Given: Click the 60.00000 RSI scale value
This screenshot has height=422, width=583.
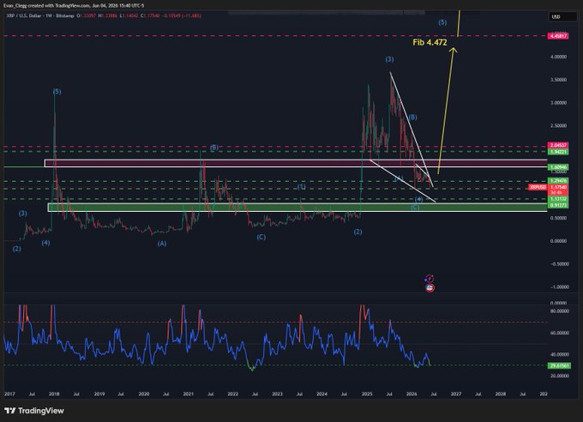Looking at the screenshot, I should point(559,333).
